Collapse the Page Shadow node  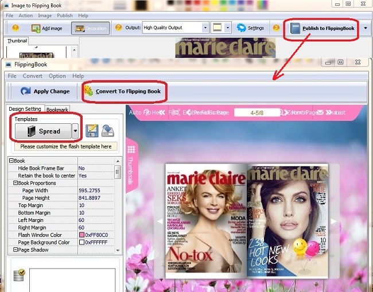click(x=15, y=250)
